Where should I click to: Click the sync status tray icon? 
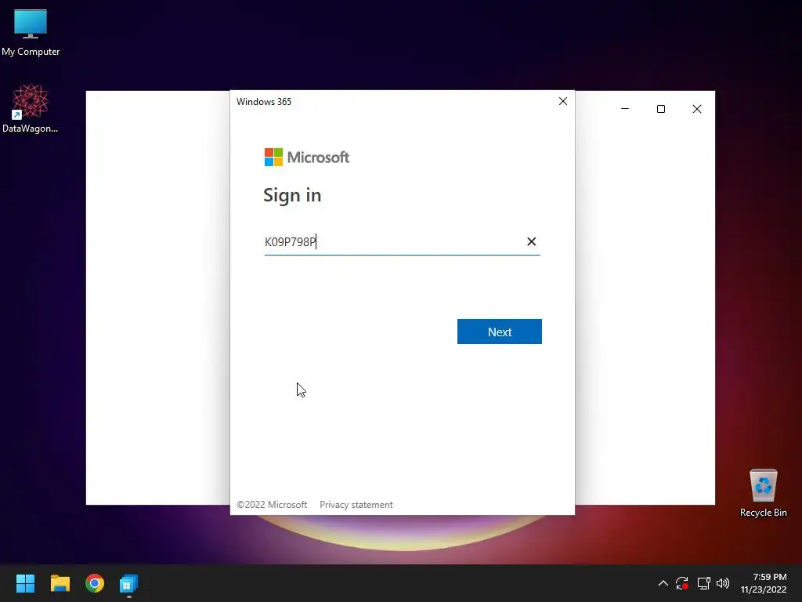pyautogui.click(x=682, y=583)
